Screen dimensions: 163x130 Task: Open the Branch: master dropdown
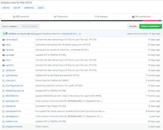point(10,26)
